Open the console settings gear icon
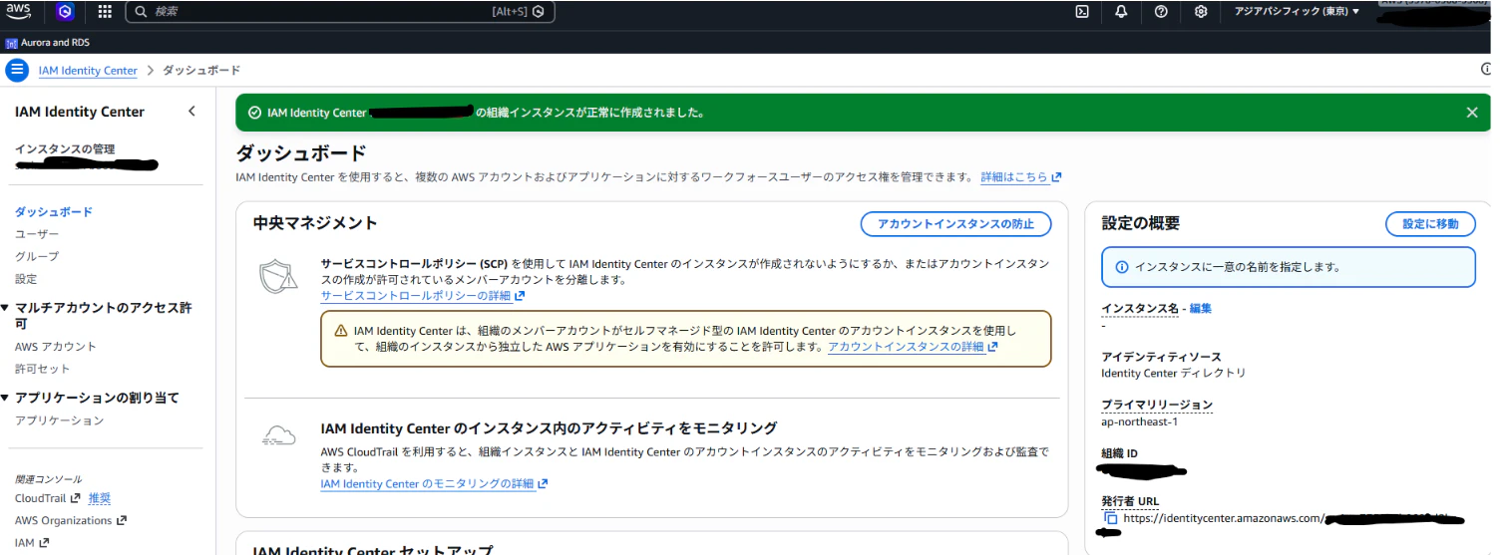 coord(1201,12)
